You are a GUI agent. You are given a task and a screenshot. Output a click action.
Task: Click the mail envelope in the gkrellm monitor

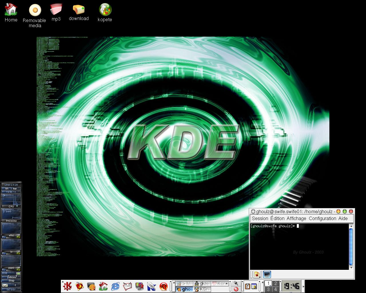pyautogui.click(x=5, y=285)
